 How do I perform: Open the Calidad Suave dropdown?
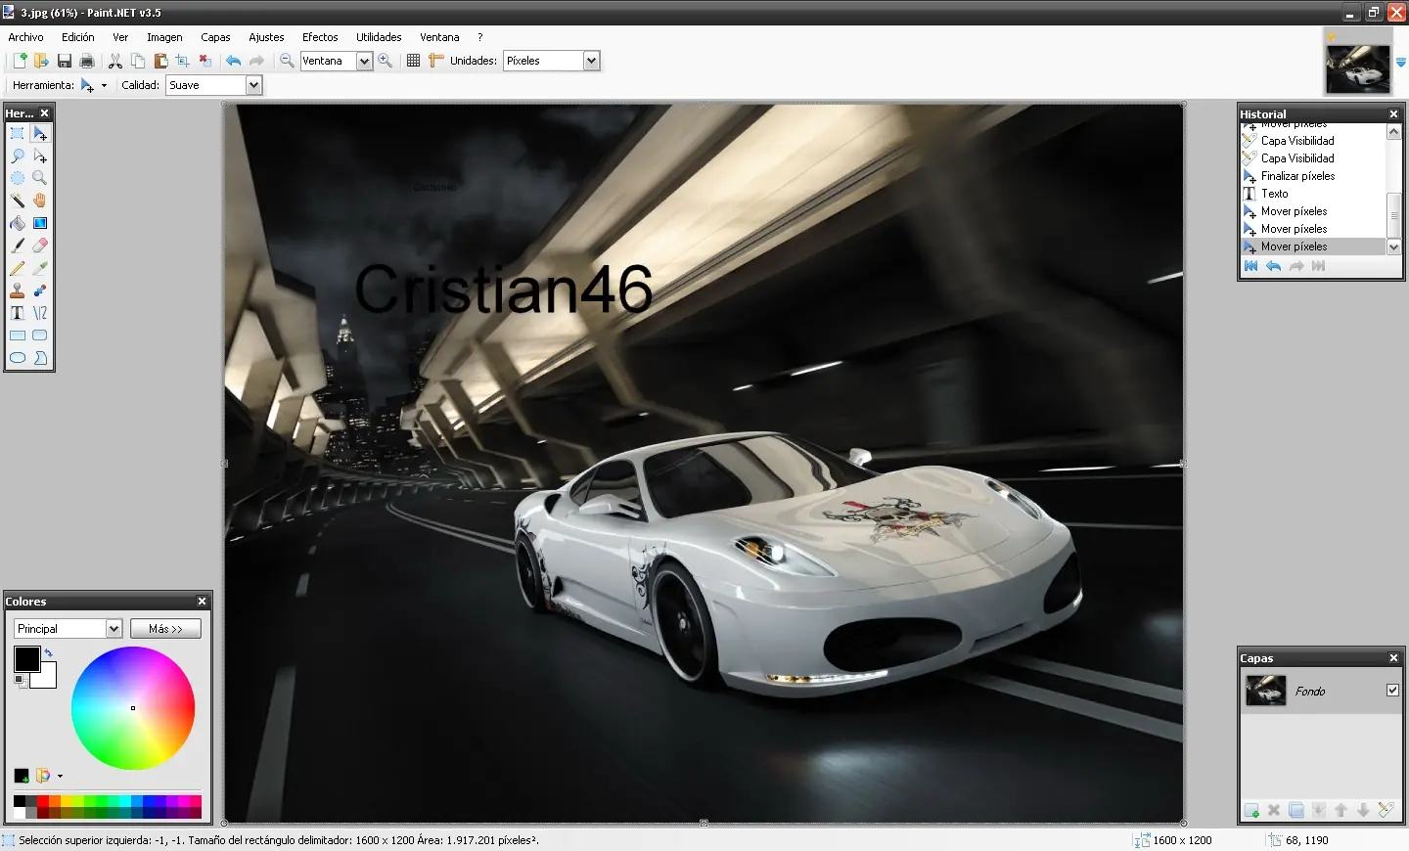[253, 85]
